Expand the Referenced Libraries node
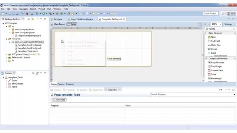Viewport: 237px width, 133px height. click(7, 58)
